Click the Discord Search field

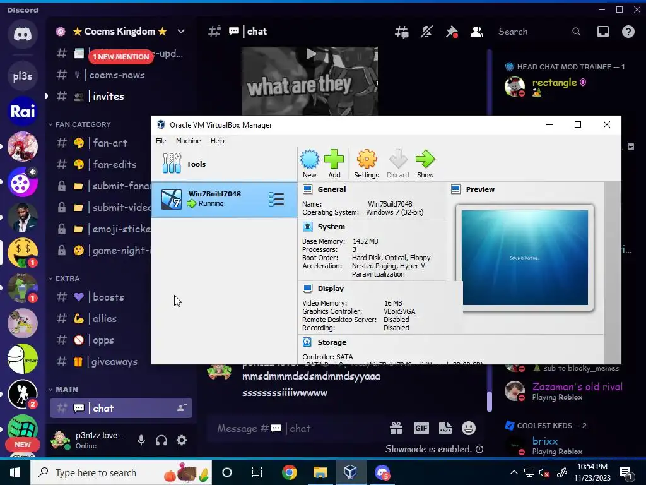[540, 32]
